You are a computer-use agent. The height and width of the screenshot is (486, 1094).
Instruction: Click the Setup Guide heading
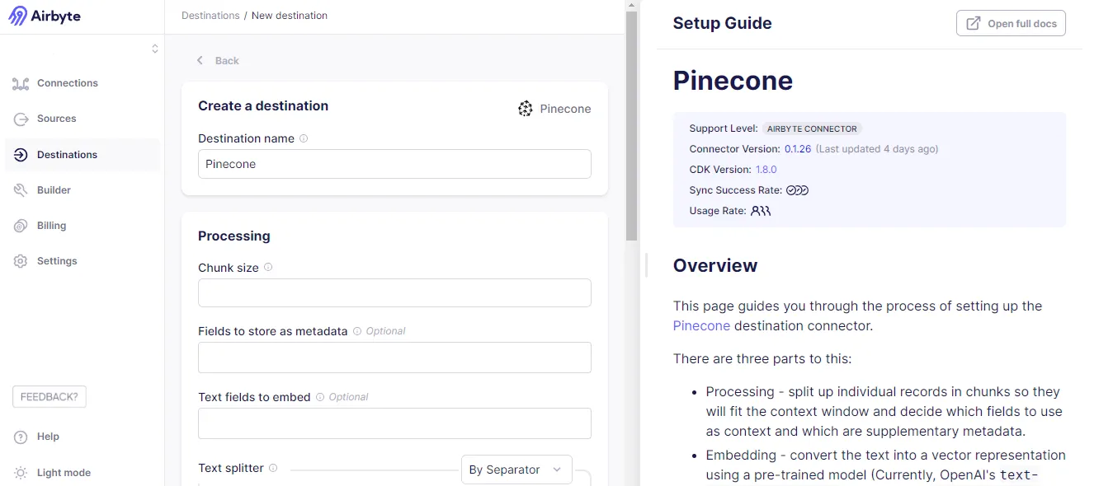point(723,23)
